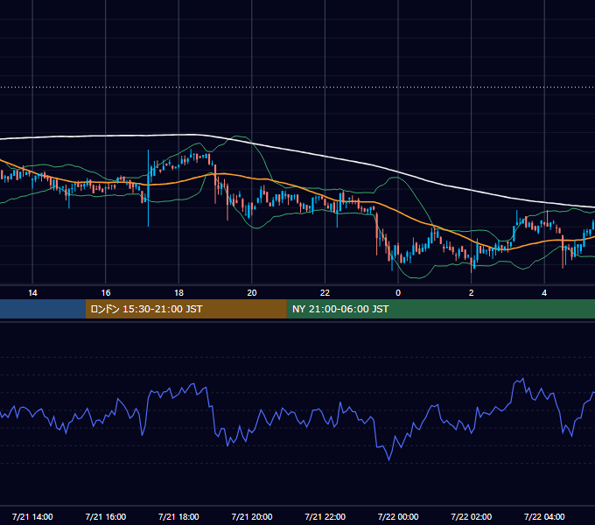
Task: Click the hour label 14 on price chart axis
Action: [x=32, y=293]
